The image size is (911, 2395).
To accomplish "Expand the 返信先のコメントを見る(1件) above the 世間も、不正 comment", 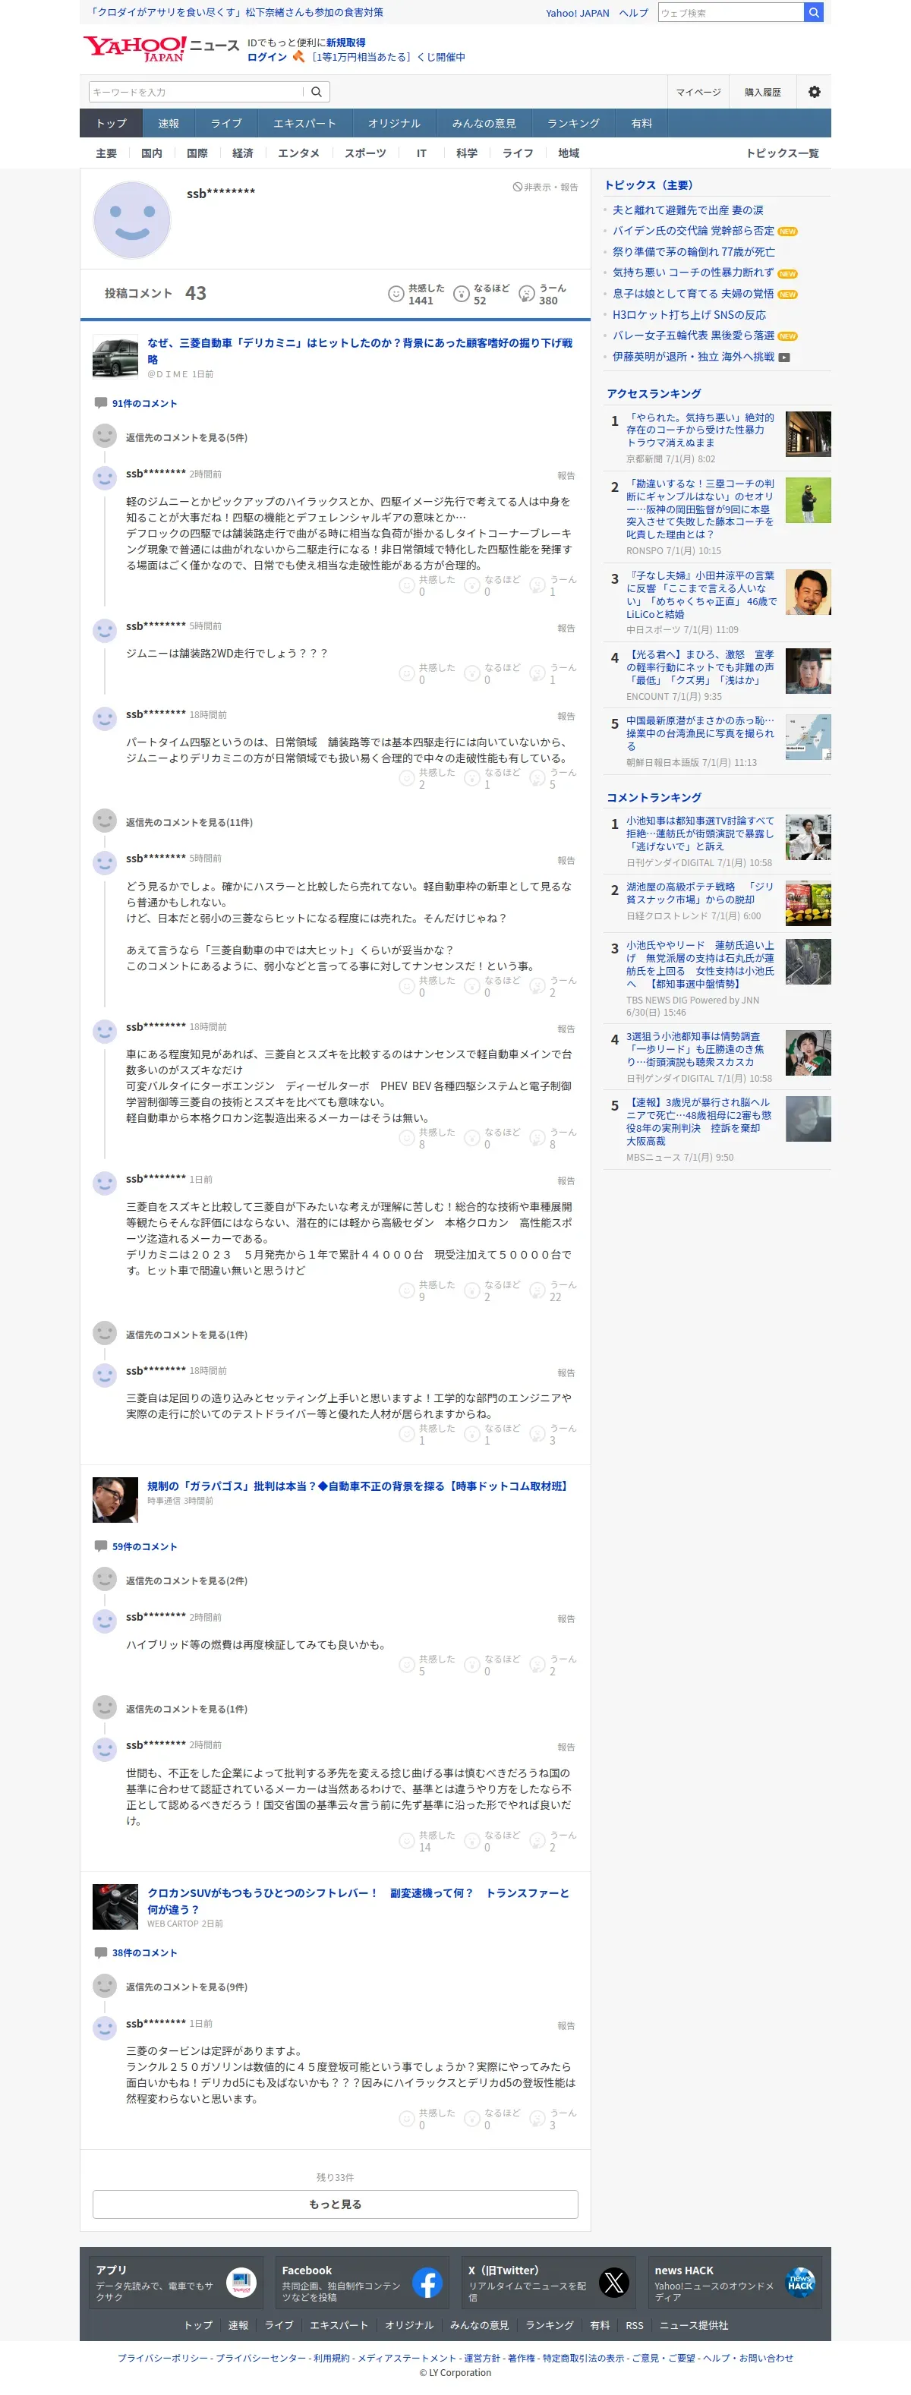I will [x=186, y=1709].
